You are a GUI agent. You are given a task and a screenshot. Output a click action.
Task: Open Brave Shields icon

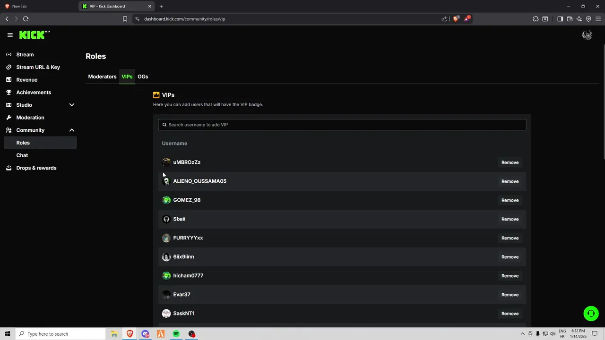pyautogui.click(x=456, y=19)
